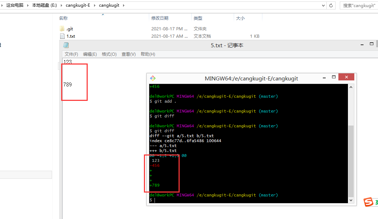Click the terminal prompt cursor line at bottom
Screen dimensions: 378x219
point(152,200)
